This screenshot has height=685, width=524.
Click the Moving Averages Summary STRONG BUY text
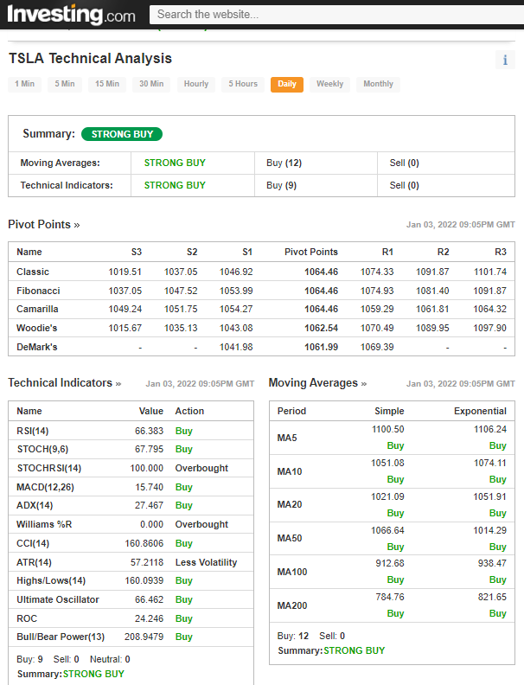click(355, 650)
